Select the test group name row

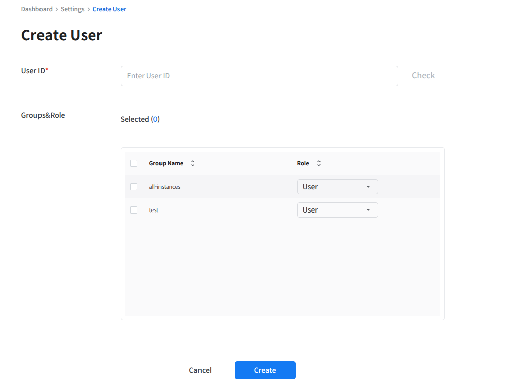154,210
